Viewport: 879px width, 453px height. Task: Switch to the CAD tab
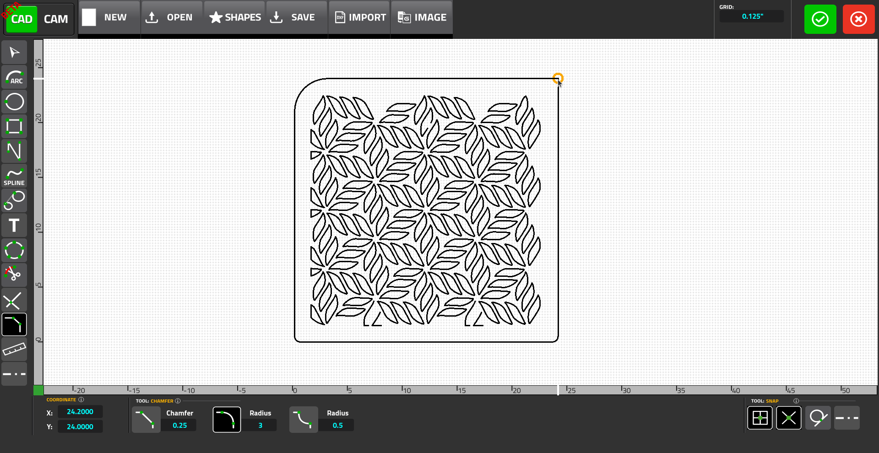[x=21, y=19]
